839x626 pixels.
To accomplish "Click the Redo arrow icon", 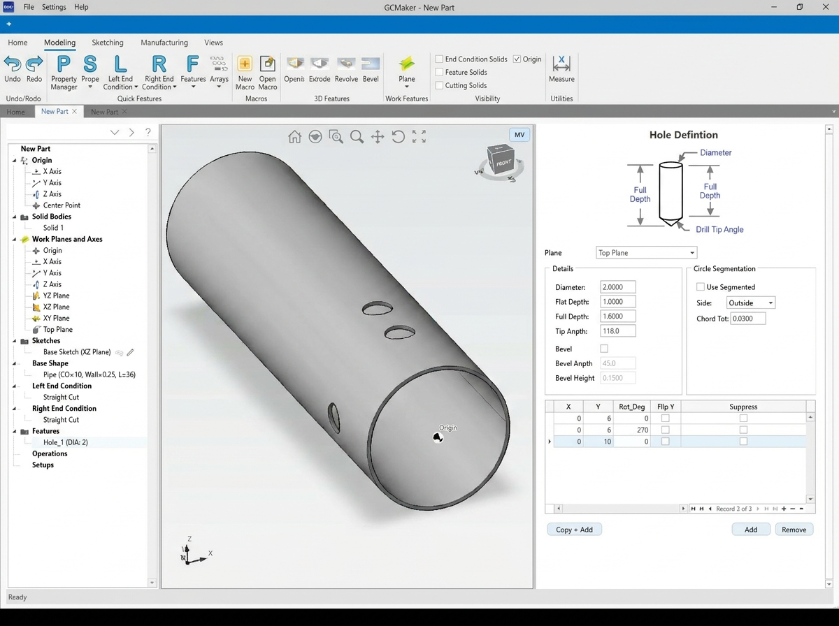I will [34, 64].
